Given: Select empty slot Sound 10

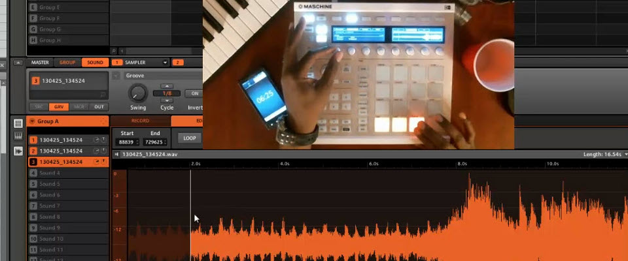Looking at the screenshot, I should 68,239.
